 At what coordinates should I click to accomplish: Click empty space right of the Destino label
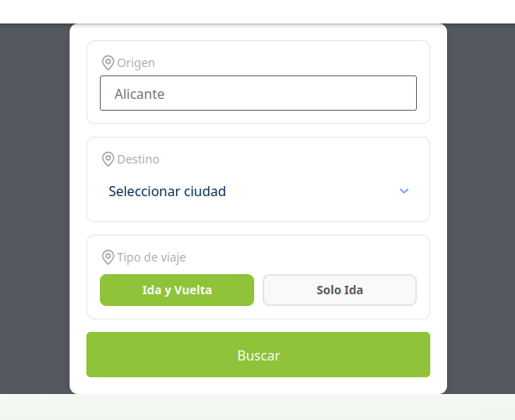[294, 159]
